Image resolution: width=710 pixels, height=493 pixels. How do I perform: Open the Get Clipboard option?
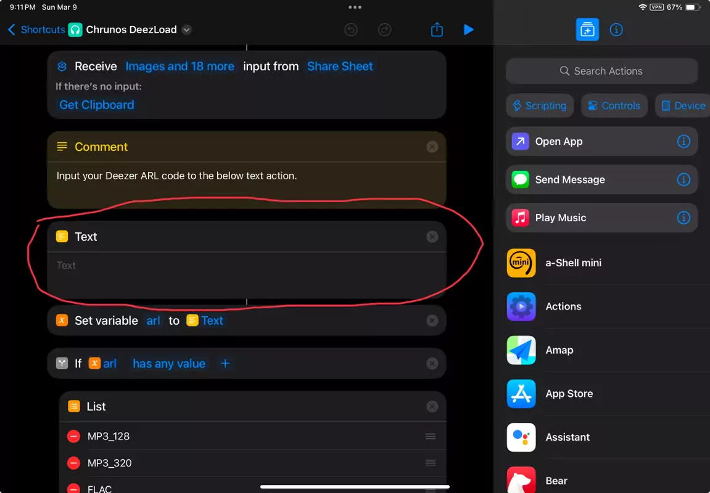click(x=96, y=105)
